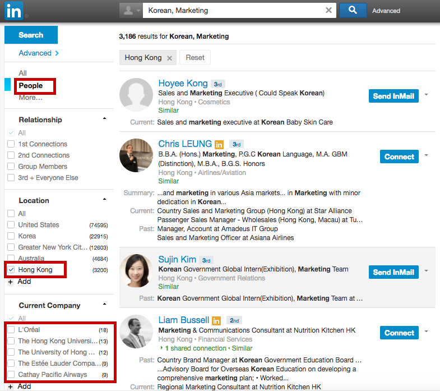Image resolution: width=440 pixels, height=391 pixels.
Task: Click the LinkedIn logo icon
Action: click(x=14, y=11)
